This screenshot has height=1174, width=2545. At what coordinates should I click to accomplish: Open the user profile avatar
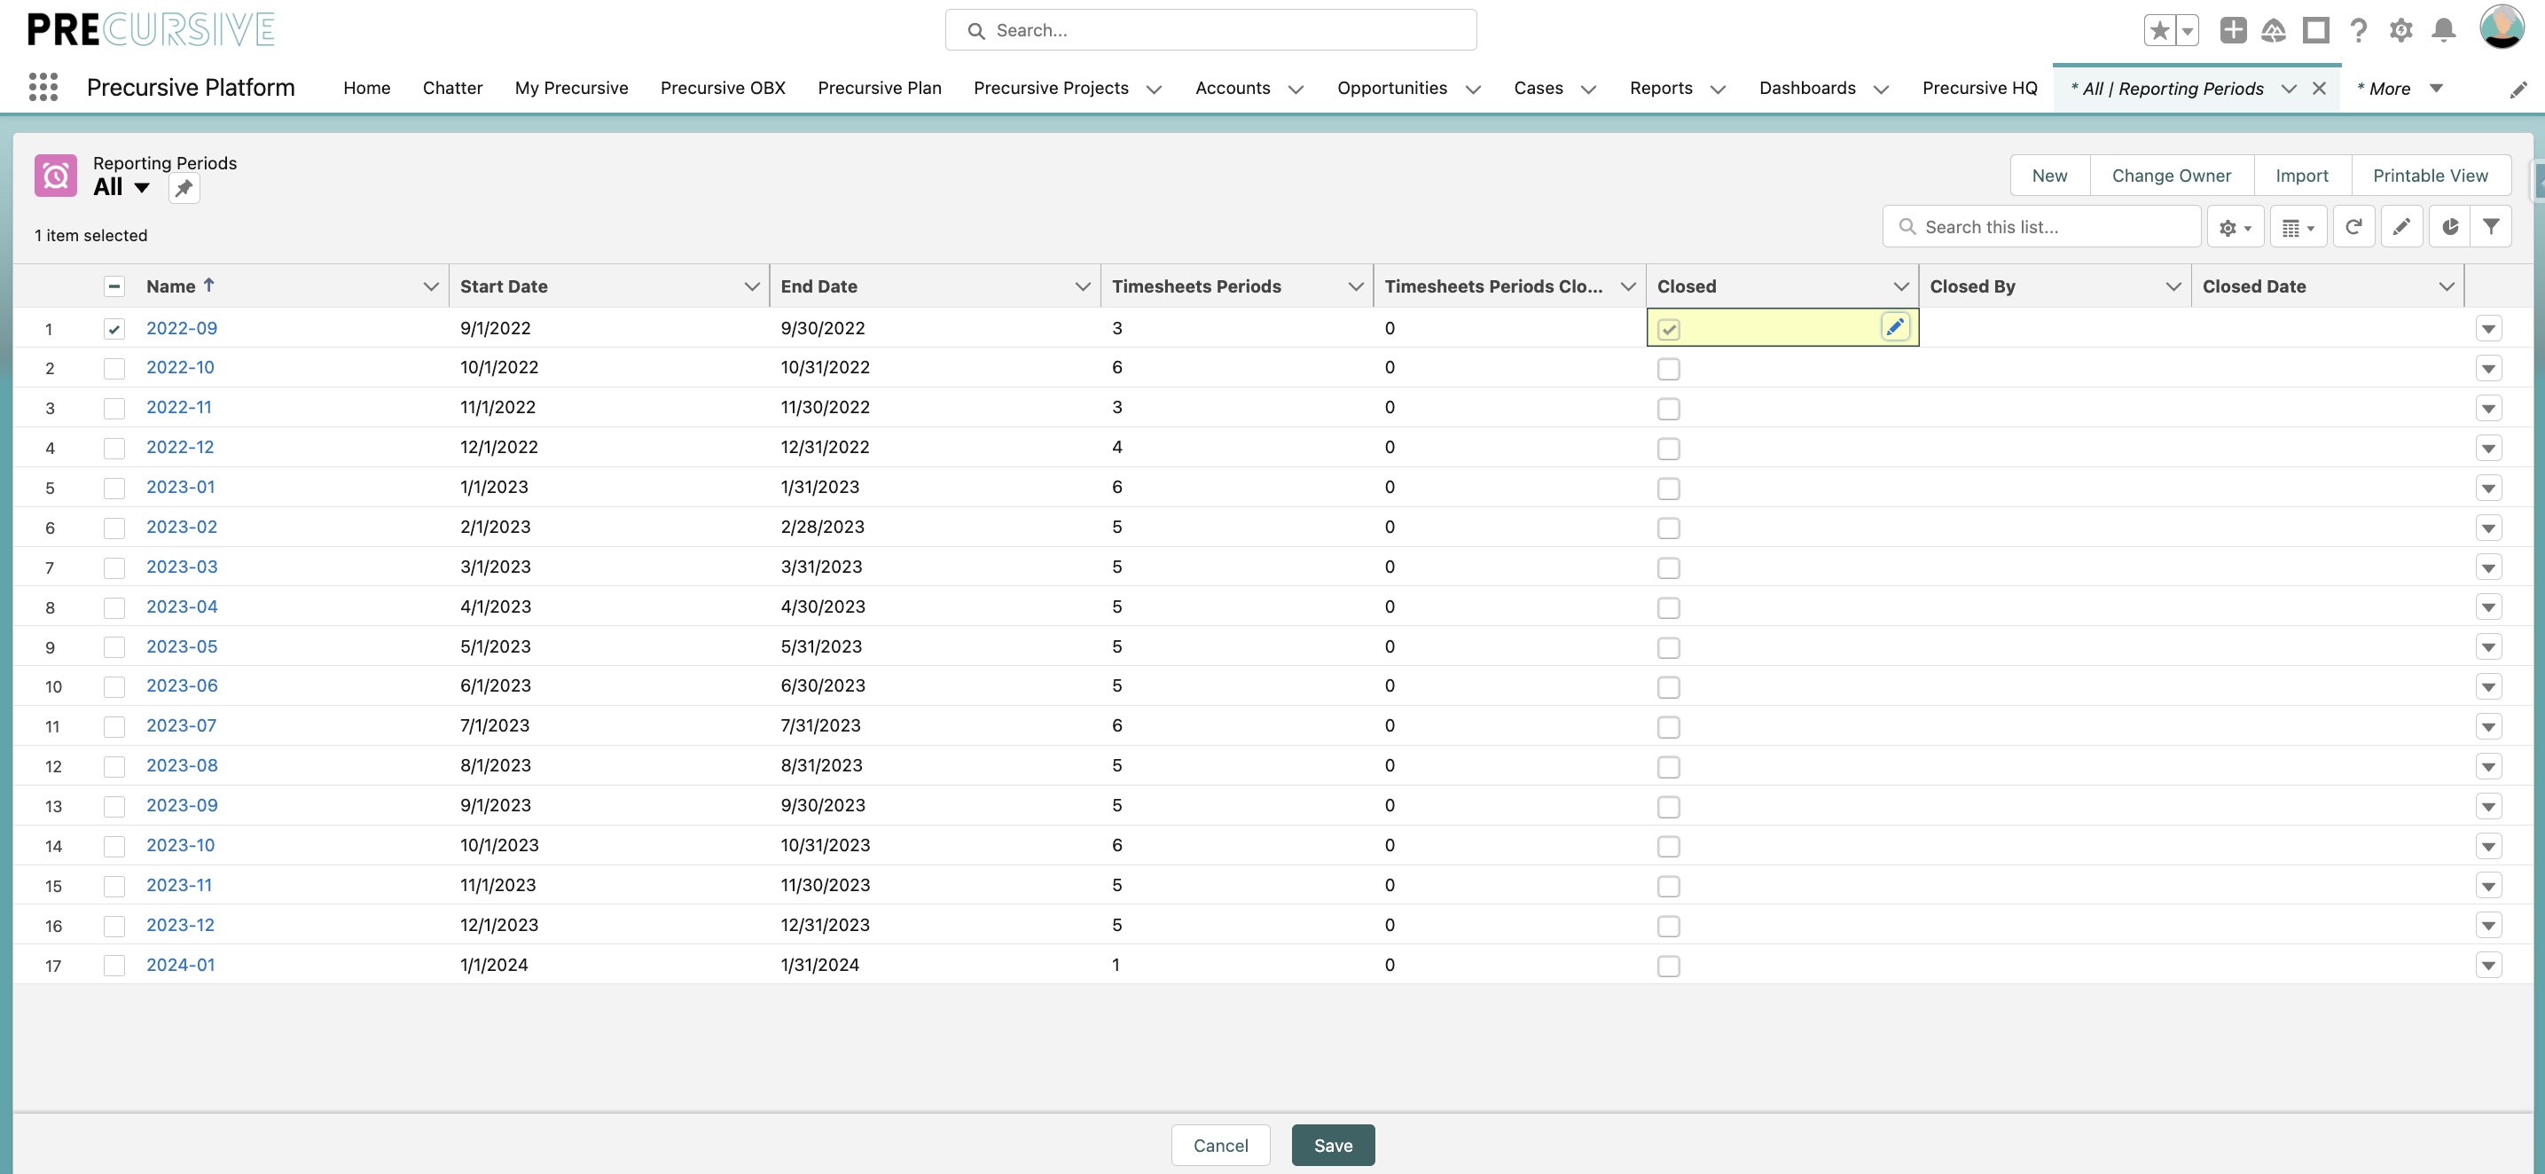click(2502, 27)
